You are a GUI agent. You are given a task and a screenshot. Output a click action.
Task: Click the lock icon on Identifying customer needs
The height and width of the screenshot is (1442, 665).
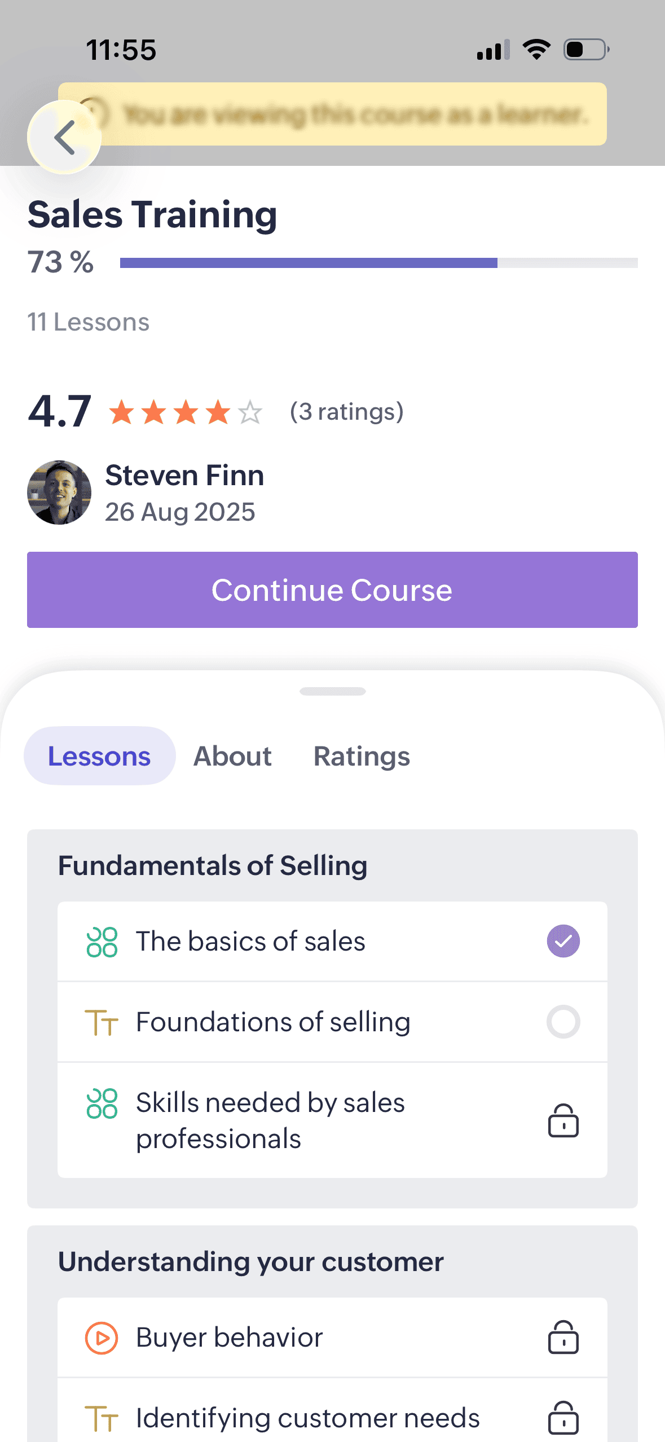tap(563, 1417)
